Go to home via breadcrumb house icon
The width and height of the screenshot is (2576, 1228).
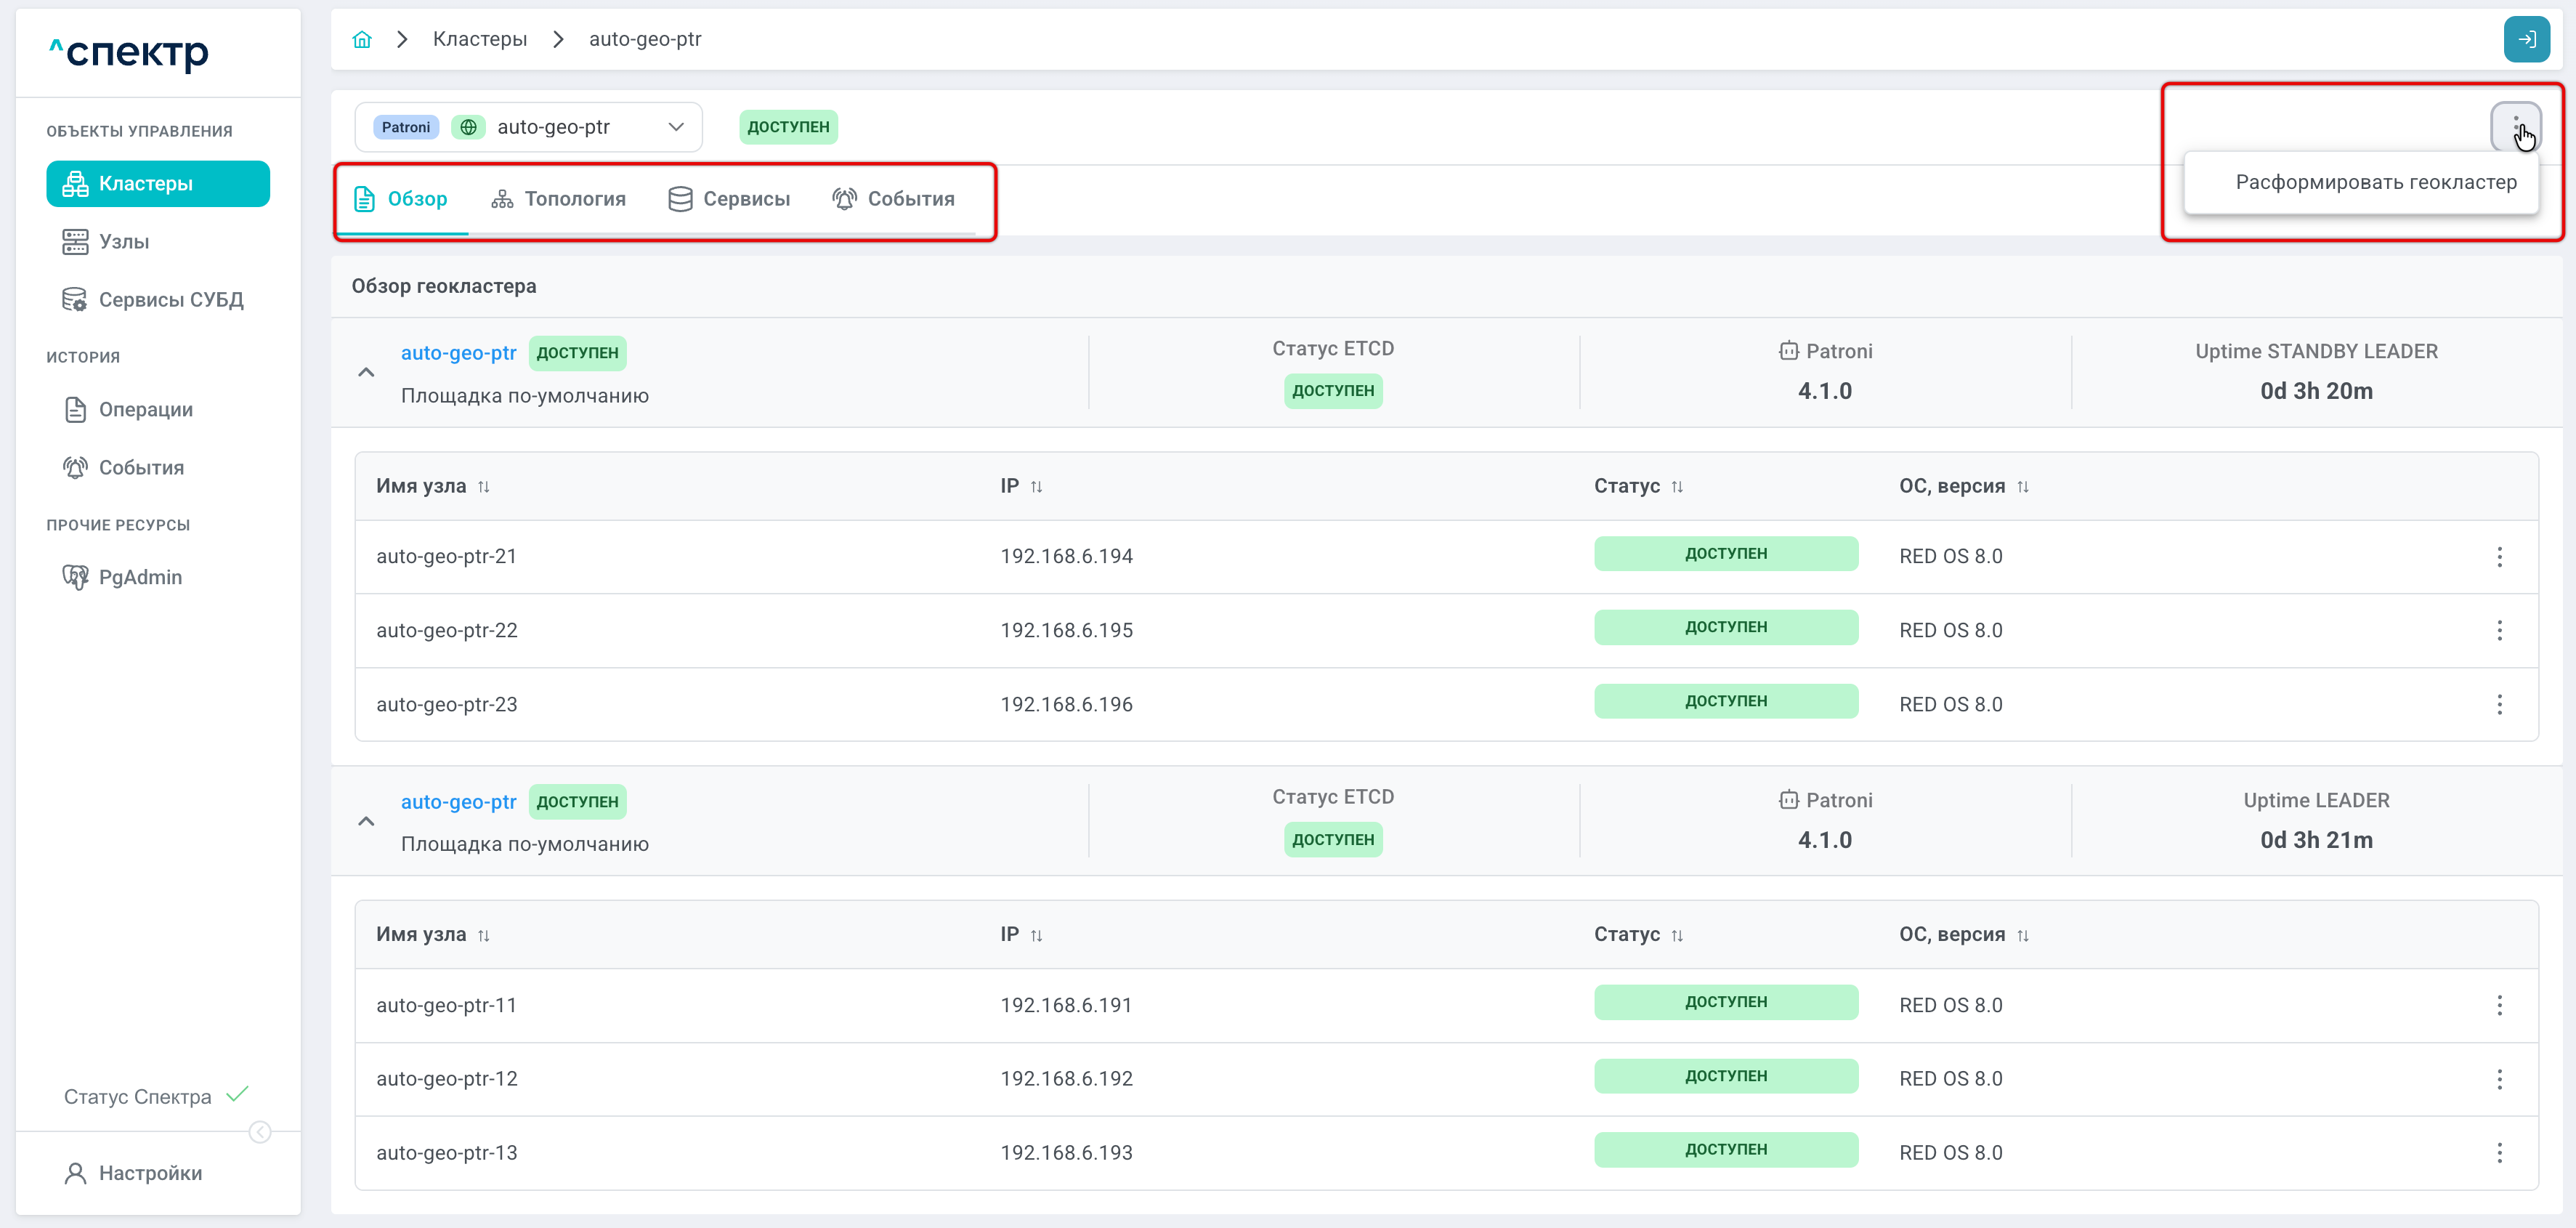(362, 39)
